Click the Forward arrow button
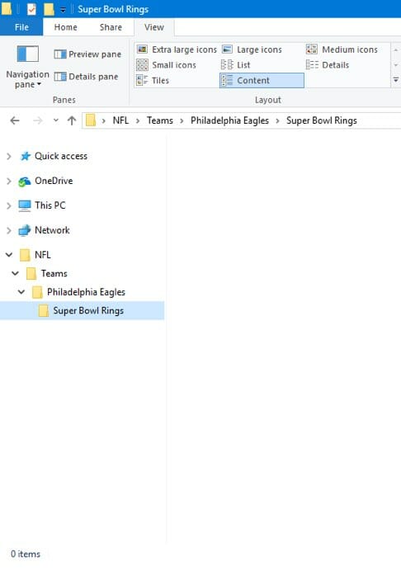Screen dimensions: 401x571 click(x=37, y=120)
